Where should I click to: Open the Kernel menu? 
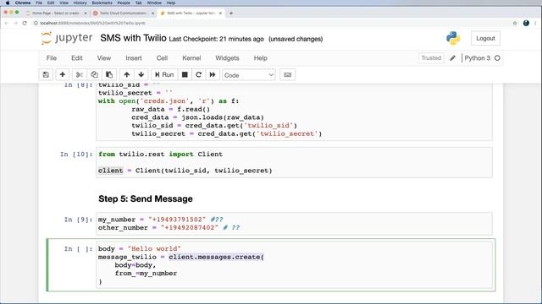191,58
